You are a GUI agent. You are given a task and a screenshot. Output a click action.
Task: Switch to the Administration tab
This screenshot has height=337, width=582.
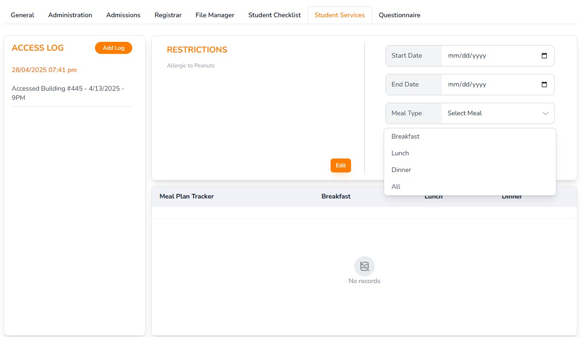coord(70,15)
